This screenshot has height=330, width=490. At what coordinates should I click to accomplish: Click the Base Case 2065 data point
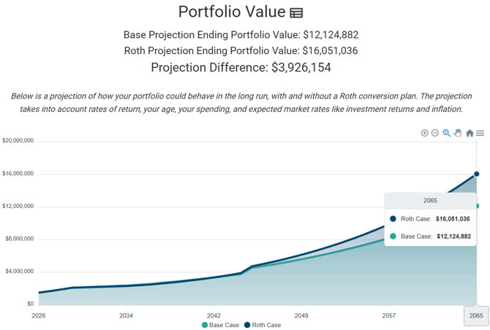coord(477,206)
